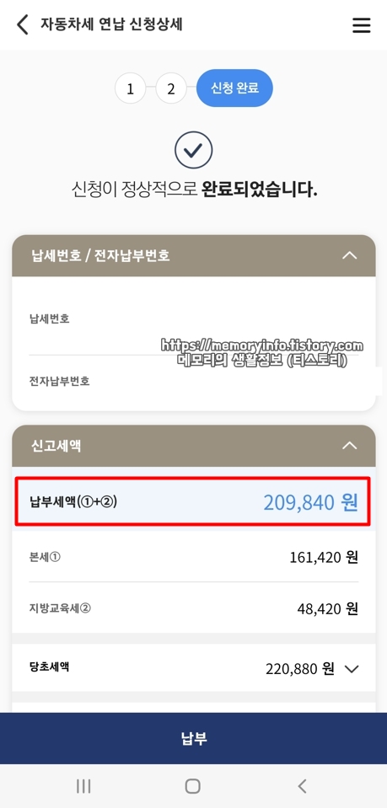Image resolution: width=387 pixels, height=808 pixels.
Task: Tap the 자동차세 연납 신청상세 page title
Action: pos(111,24)
